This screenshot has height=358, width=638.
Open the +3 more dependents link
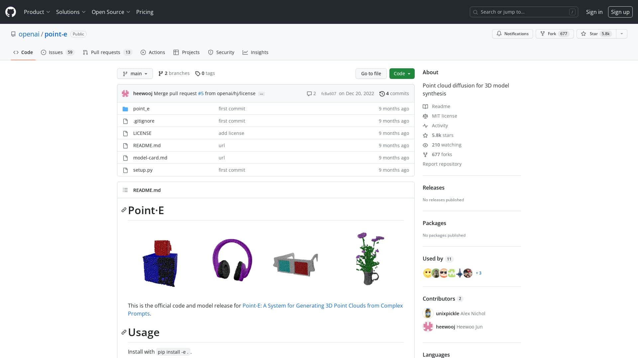[x=478, y=273]
